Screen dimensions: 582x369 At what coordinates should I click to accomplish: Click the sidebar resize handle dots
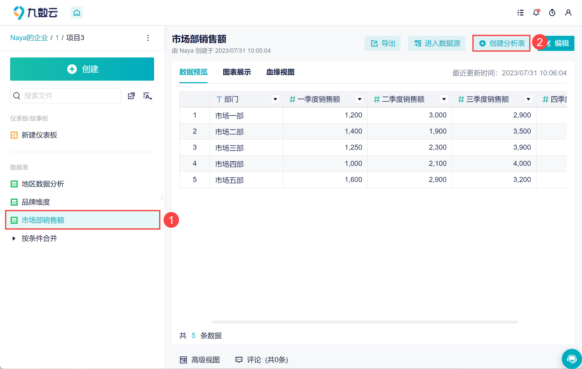tap(162, 198)
